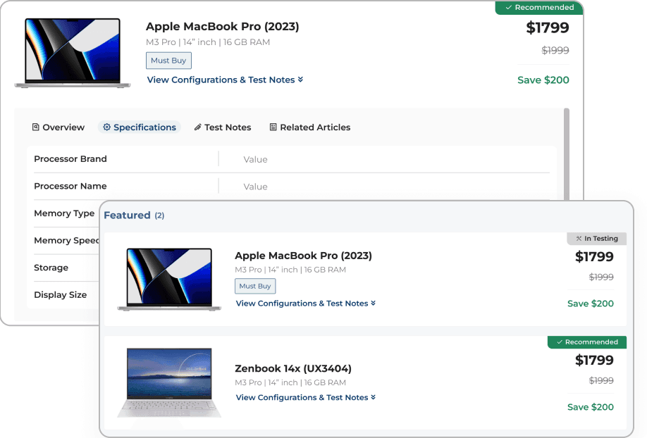Click the Save $200 text on the Zenbook card
The height and width of the screenshot is (438, 647).
[x=590, y=407]
